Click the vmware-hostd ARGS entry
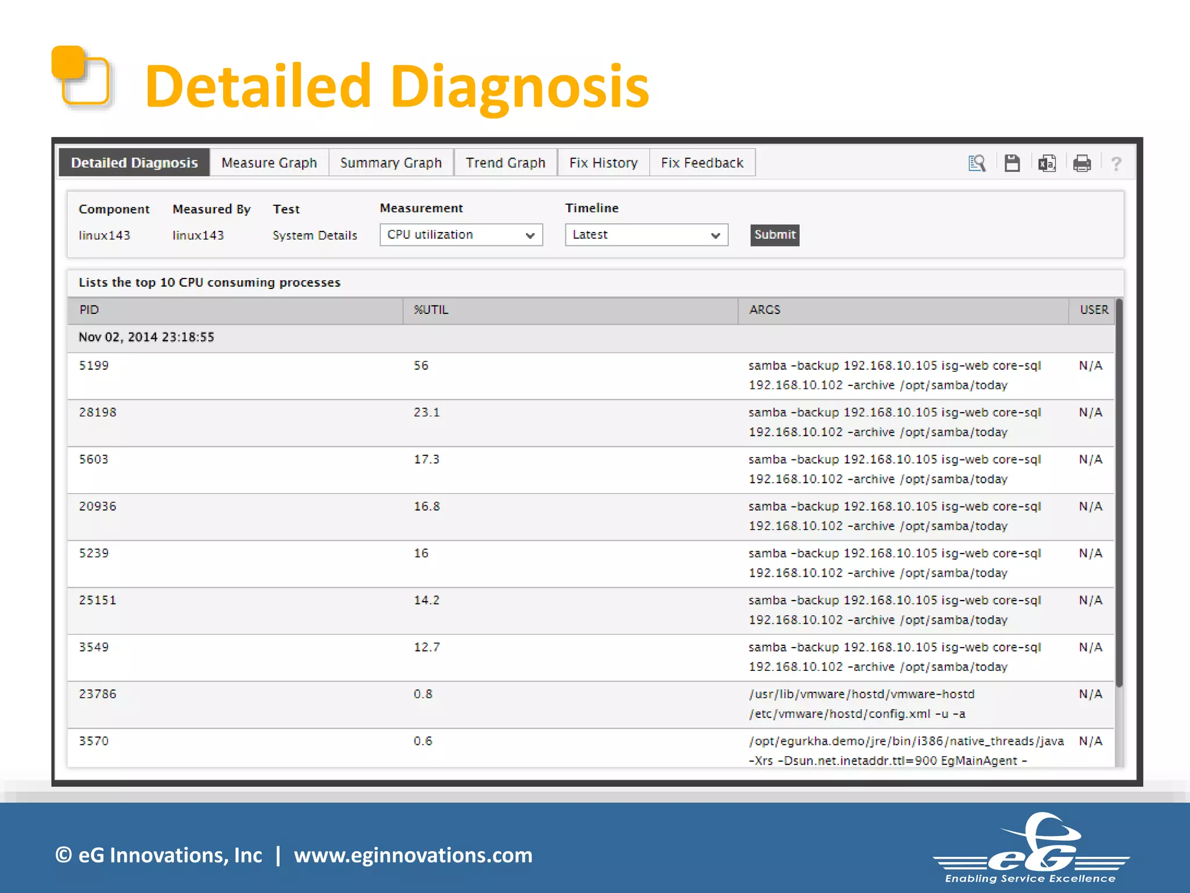This screenshot has height=893, width=1190. (862, 704)
